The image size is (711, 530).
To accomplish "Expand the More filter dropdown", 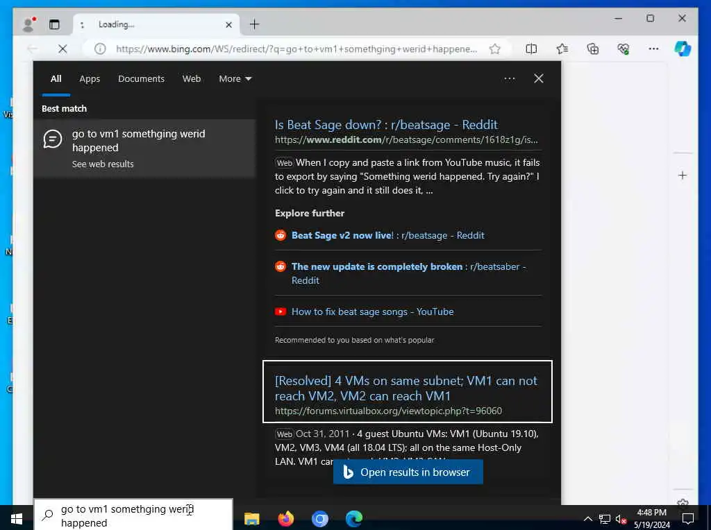I will [x=235, y=79].
